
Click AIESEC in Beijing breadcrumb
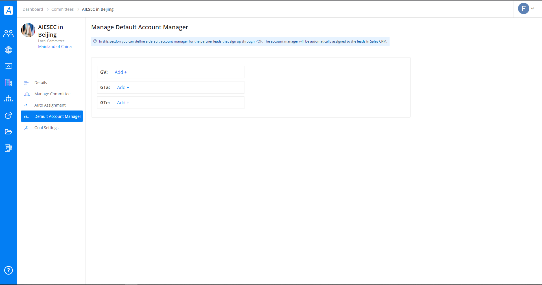pos(98,9)
